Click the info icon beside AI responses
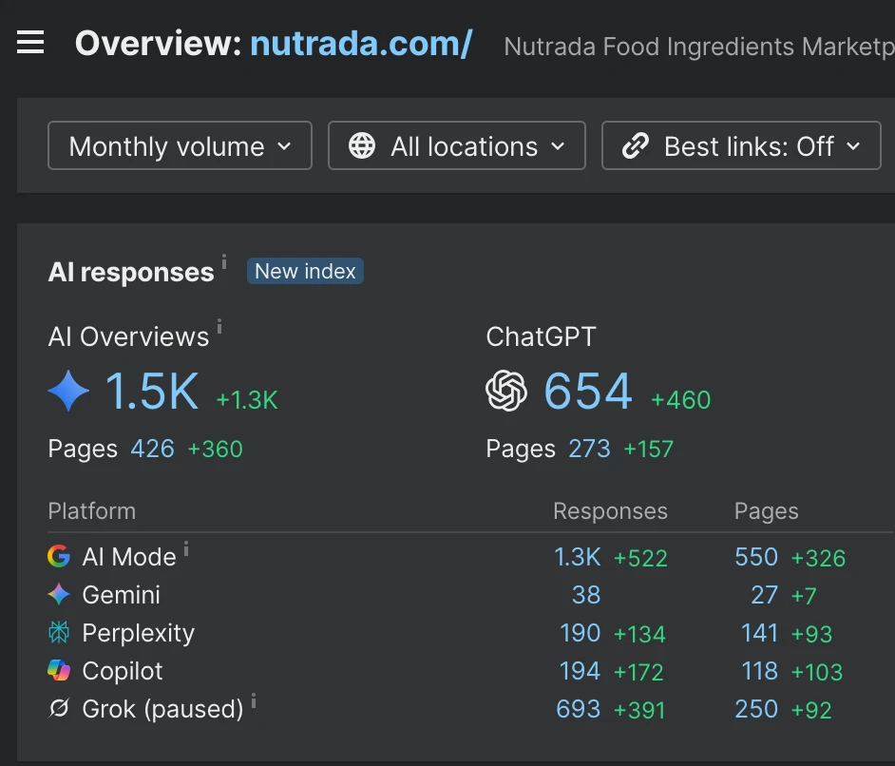 224,261
